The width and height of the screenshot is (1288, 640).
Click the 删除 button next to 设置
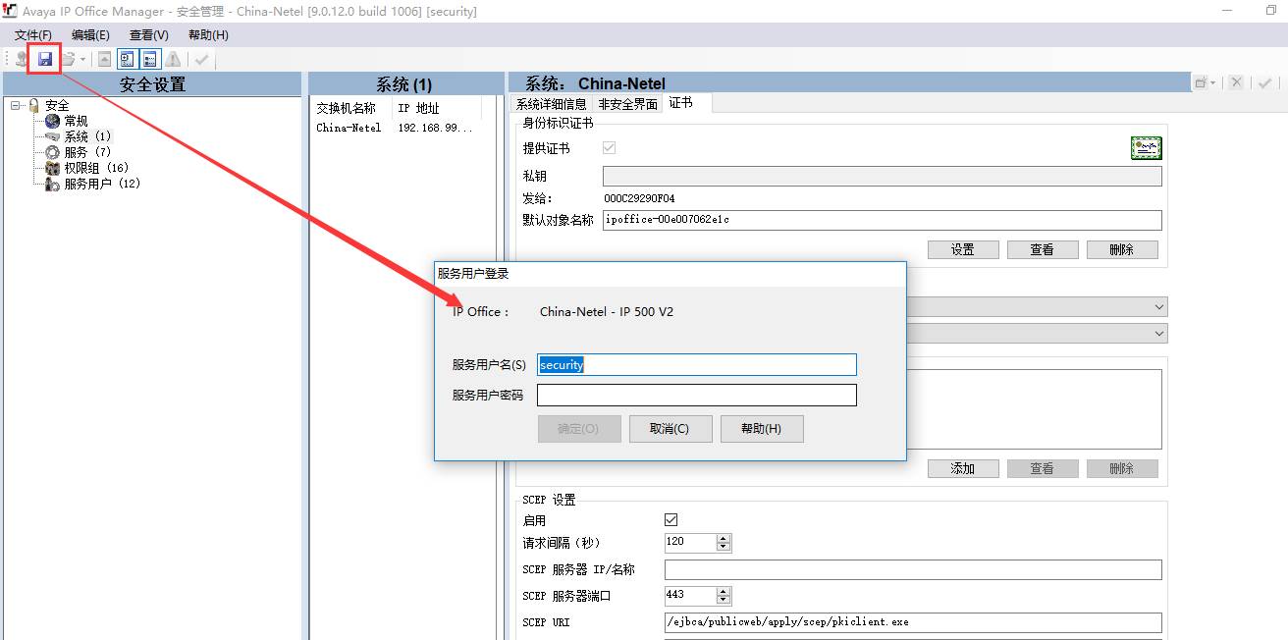[x=1122, y=249]
